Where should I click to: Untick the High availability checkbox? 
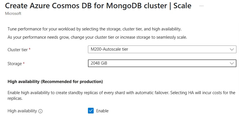[91, 111]
